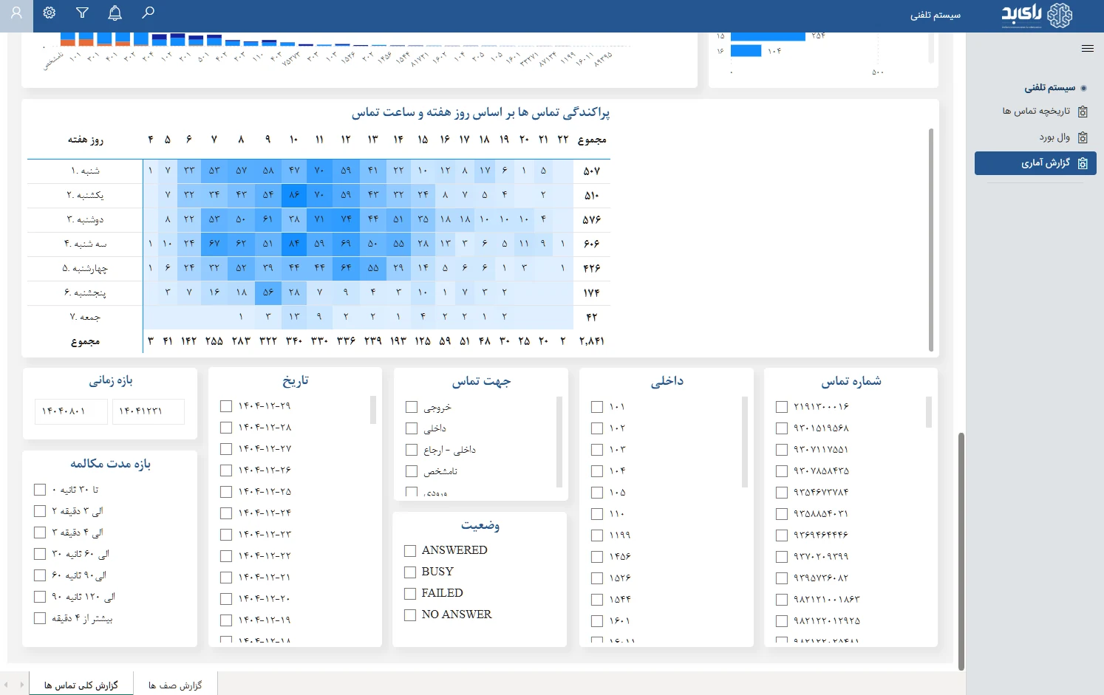This screenshot has height=695, width=1104.
Task: Click the start date field ۱۴۰۴۰۸۰۱
Action: 71,411
